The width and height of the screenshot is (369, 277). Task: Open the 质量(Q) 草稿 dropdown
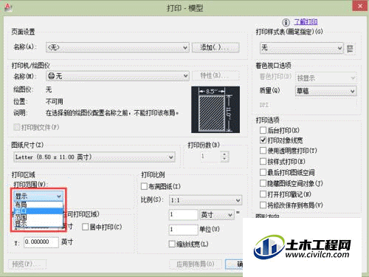(325, 91)
